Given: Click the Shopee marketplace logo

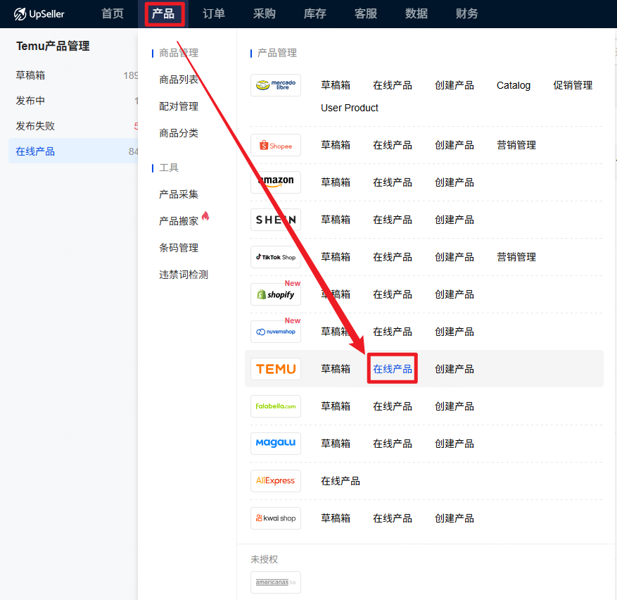Looking at the screenshot, I should tap(276, 145).
